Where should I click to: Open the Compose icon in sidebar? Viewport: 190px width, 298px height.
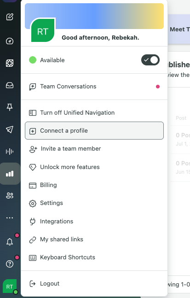(10, 17)
